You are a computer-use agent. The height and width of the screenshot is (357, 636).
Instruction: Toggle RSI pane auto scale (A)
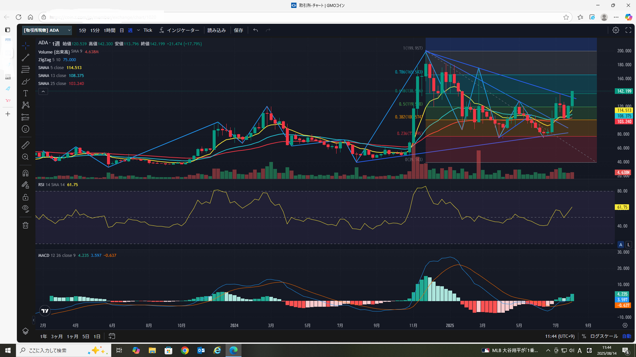pos(620,244)
